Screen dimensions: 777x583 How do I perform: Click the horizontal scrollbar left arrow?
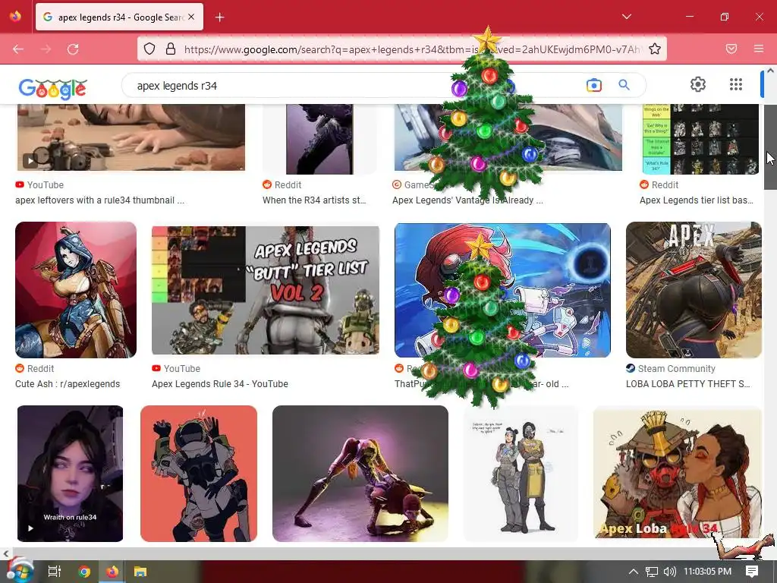[x=6, y=553]
